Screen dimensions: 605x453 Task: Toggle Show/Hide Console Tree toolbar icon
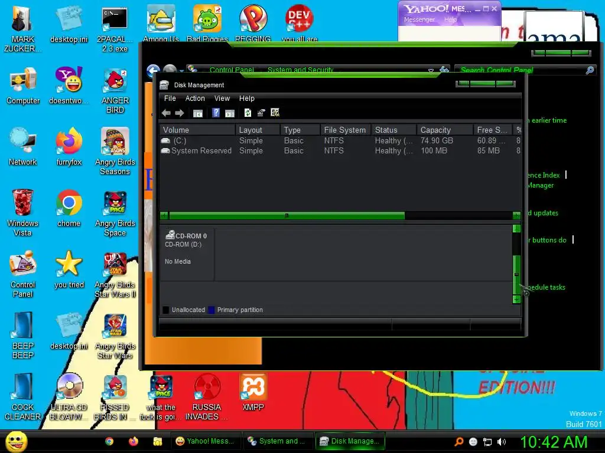(x=197, y=113)
